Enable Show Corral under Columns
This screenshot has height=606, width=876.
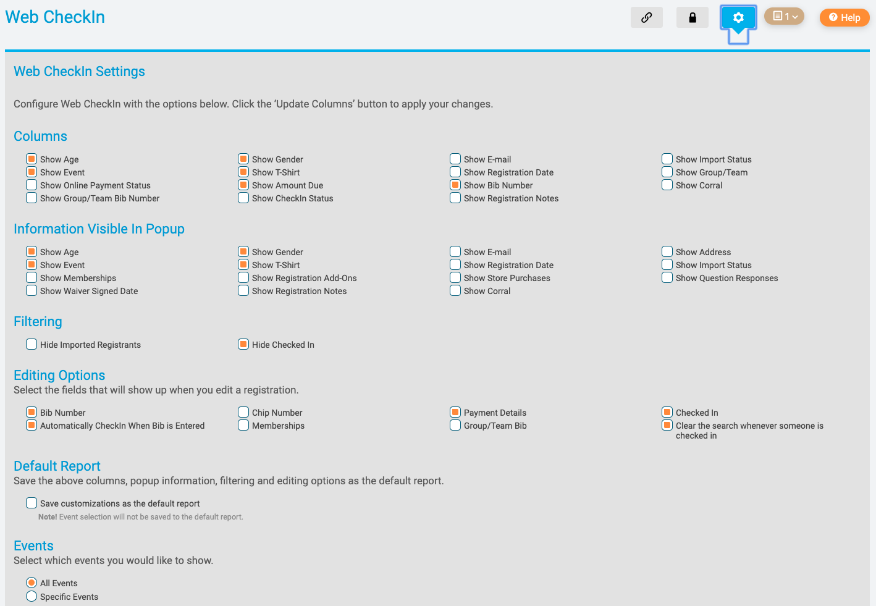pyautogui.click(x=667, y=185)
